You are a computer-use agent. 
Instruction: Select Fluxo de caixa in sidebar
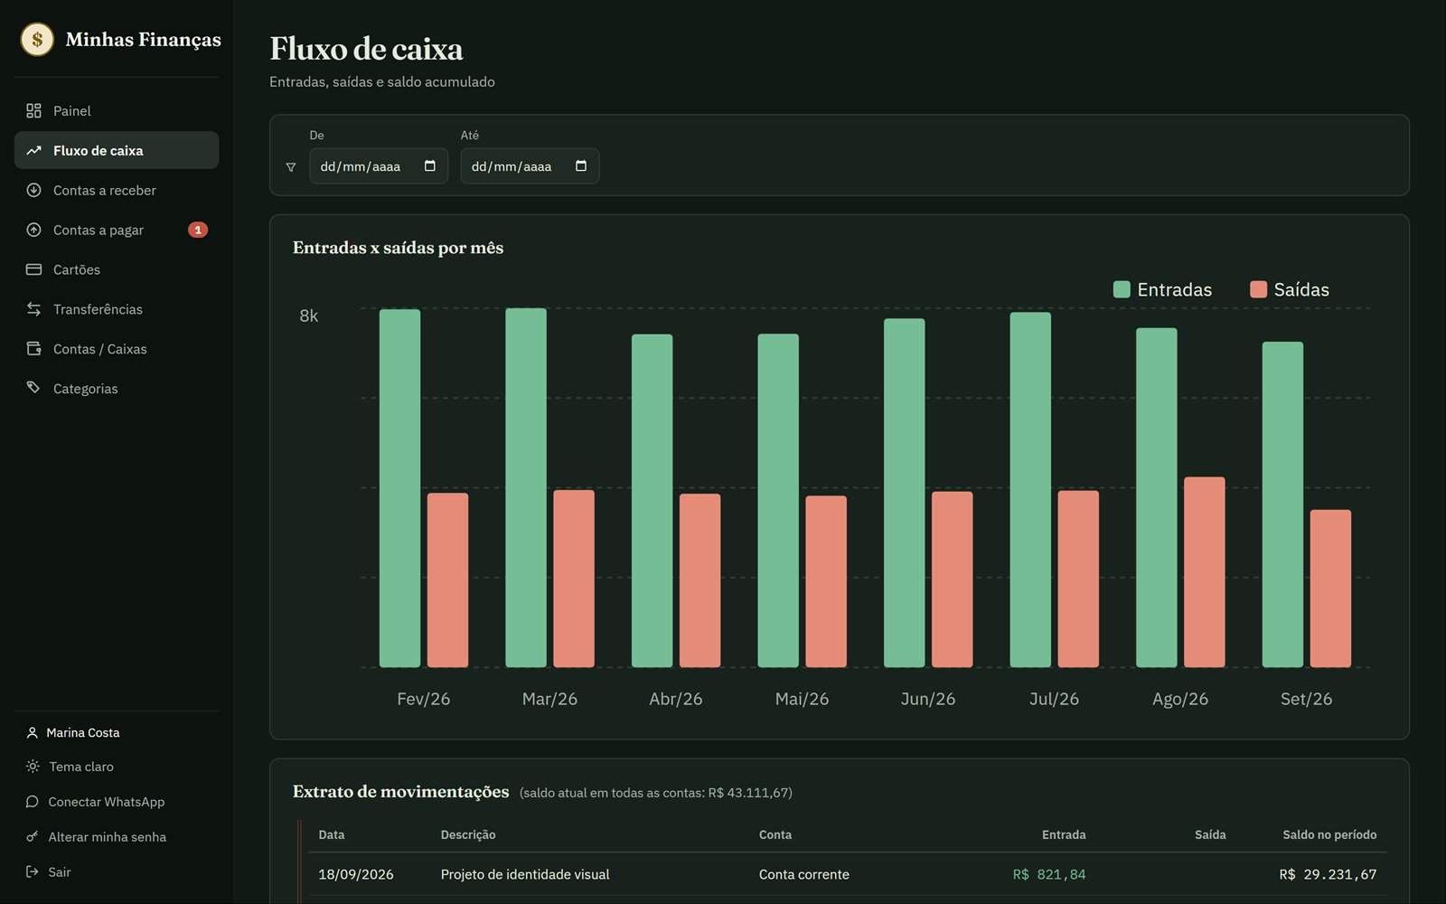click(x=117, y=150)
